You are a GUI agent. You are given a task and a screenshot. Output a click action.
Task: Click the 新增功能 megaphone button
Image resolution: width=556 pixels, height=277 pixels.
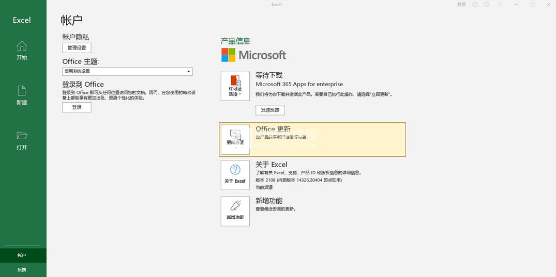235,211
